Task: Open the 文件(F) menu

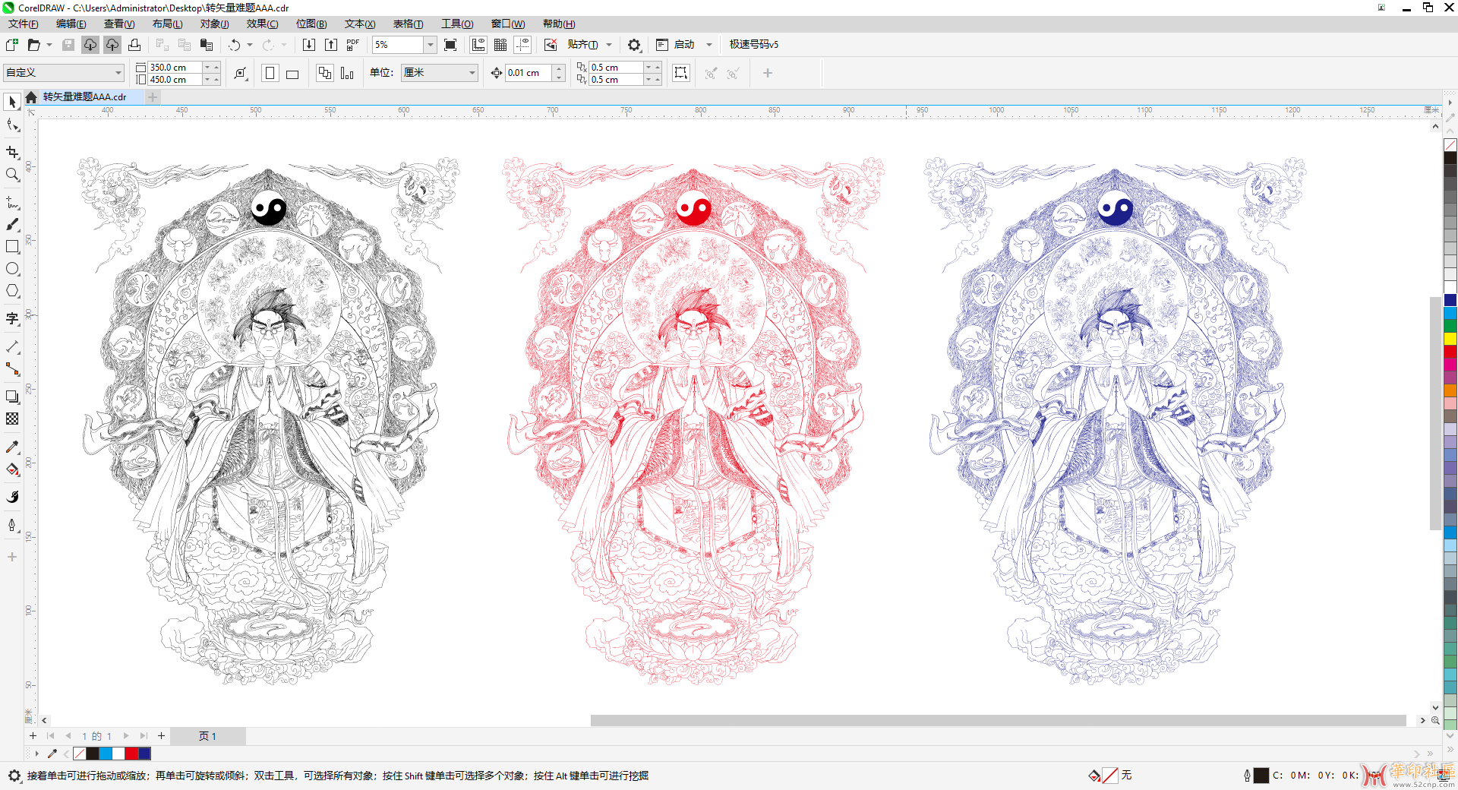Action: 23,24
